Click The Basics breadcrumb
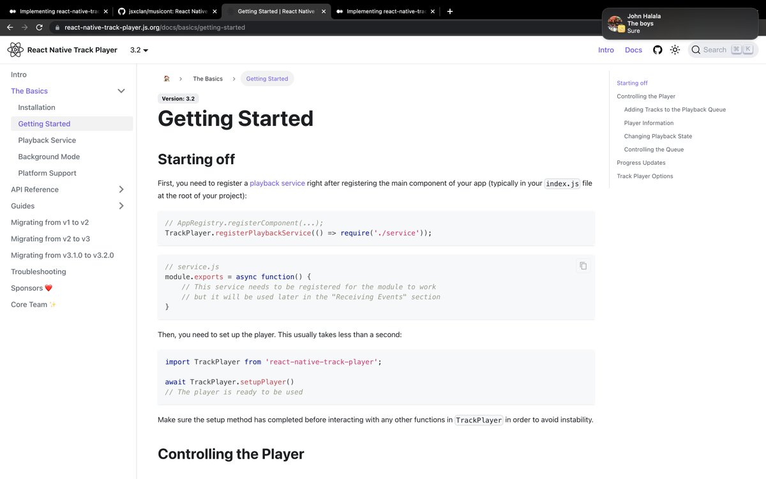 point(208,79)
